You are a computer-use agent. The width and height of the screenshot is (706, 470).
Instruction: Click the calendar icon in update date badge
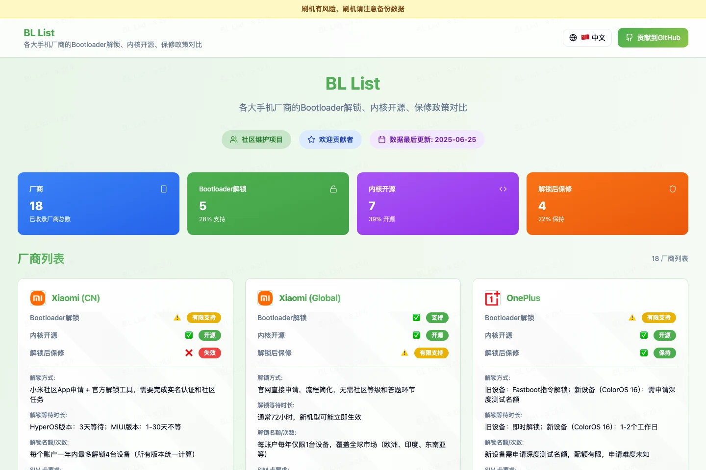(x=382, y=140)
